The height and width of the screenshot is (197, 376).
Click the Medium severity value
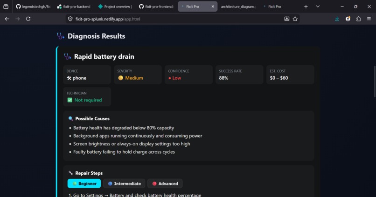pyautogui.click(x=134, y=78)
